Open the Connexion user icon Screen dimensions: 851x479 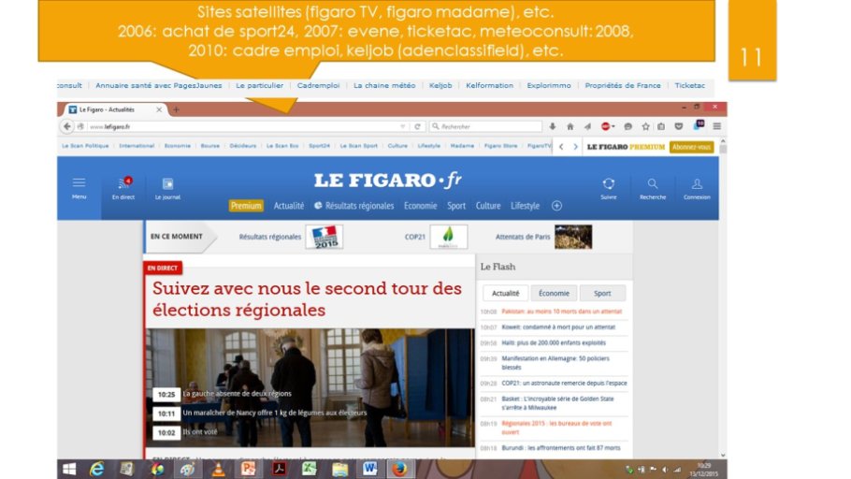click(697, 183)
